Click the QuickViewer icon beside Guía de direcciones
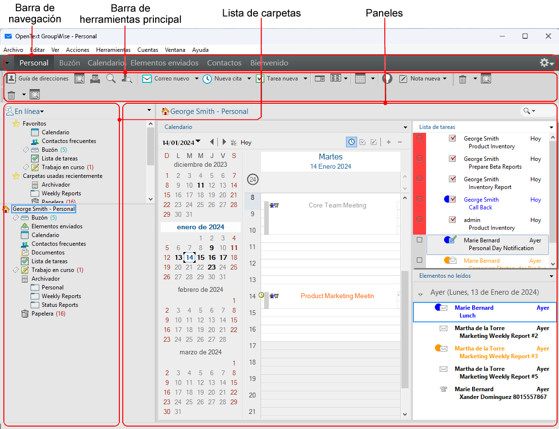Viewport: 559px width, 429px height. pos(79,79)
